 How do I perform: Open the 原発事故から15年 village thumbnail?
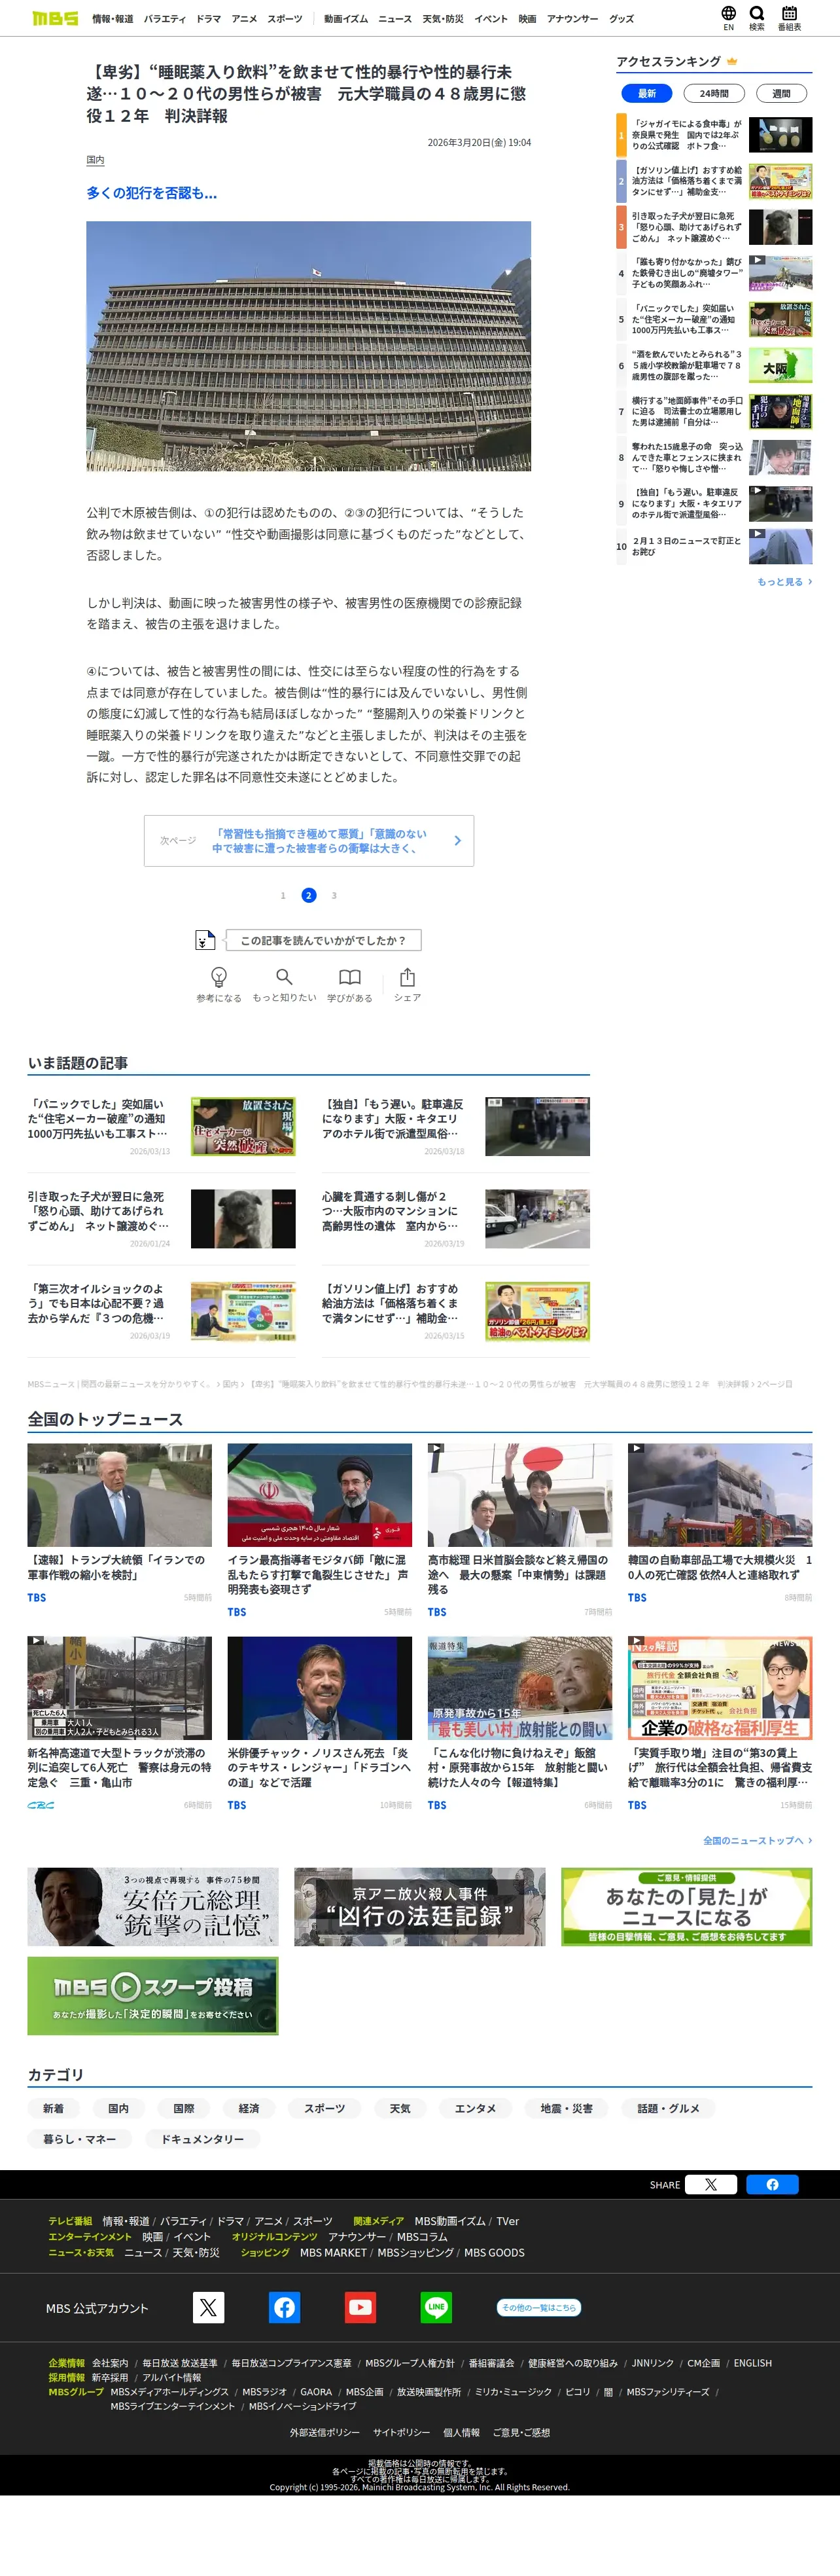[519, 1688]
